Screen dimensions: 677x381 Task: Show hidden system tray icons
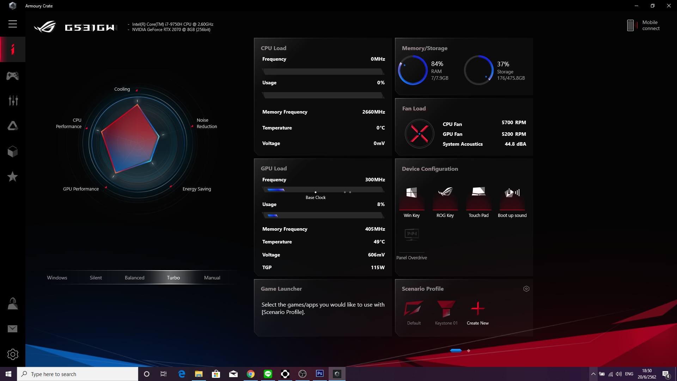pos(593,374)
